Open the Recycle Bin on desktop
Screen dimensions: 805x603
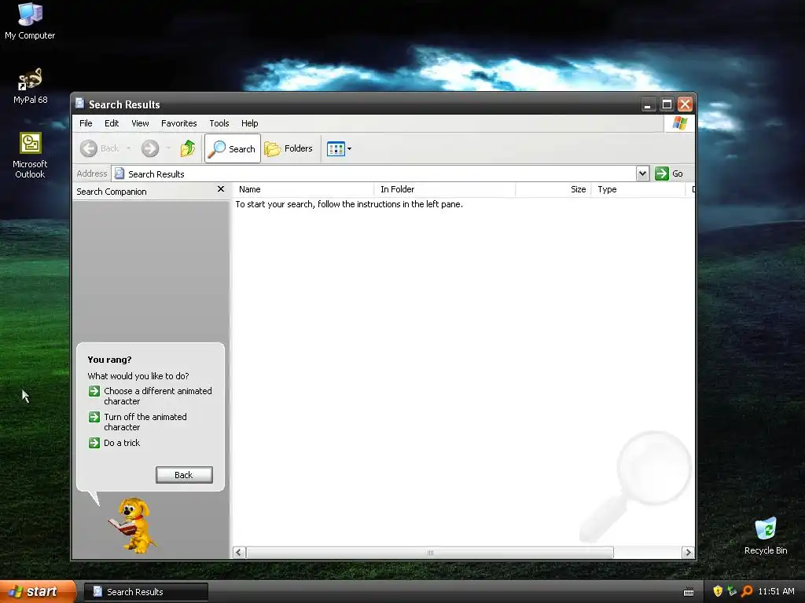pos(766,535)
